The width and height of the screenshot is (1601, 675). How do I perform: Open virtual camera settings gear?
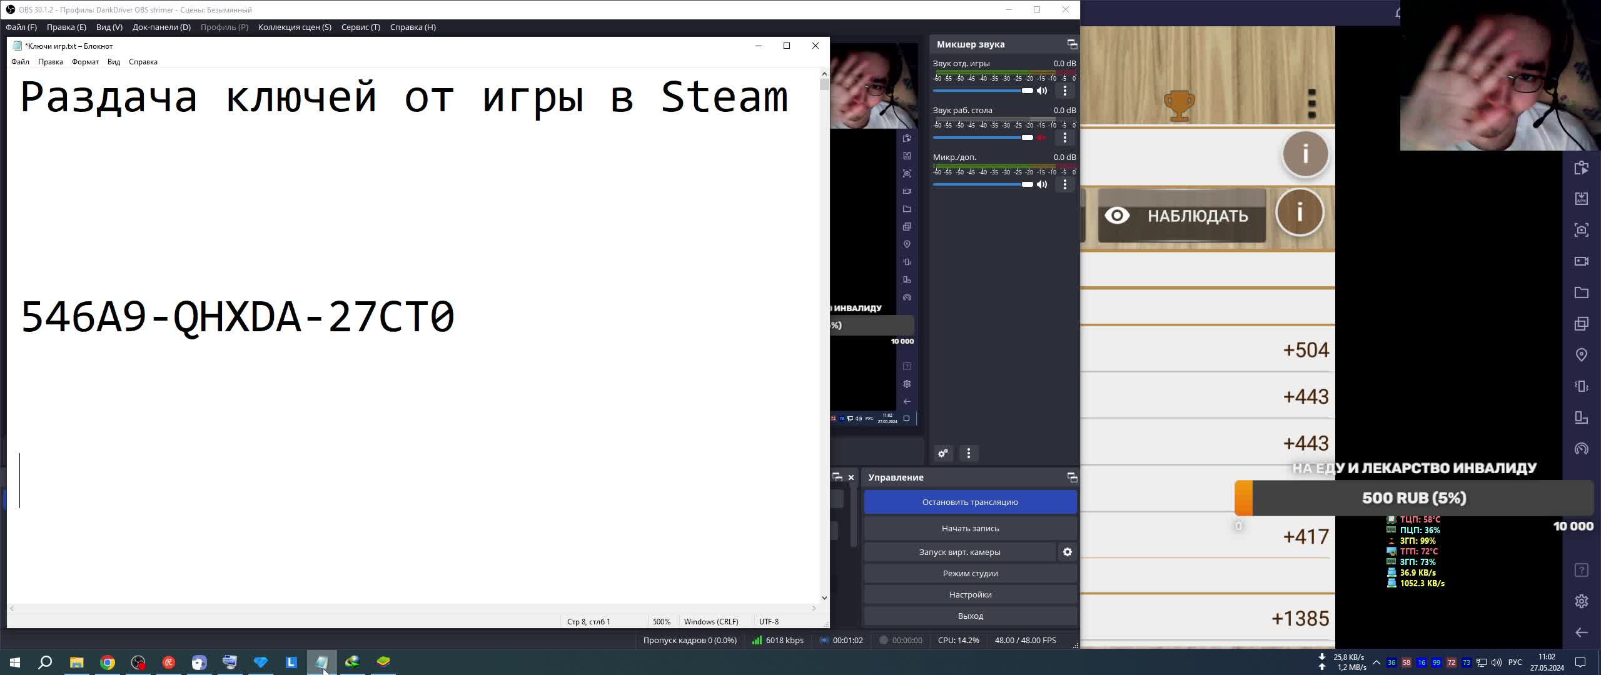coord(1068,552)
